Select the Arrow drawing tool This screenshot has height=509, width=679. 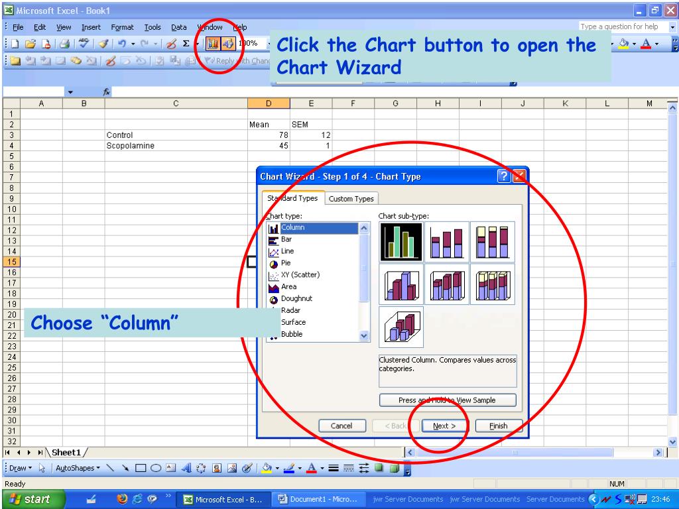click(125, 468)
